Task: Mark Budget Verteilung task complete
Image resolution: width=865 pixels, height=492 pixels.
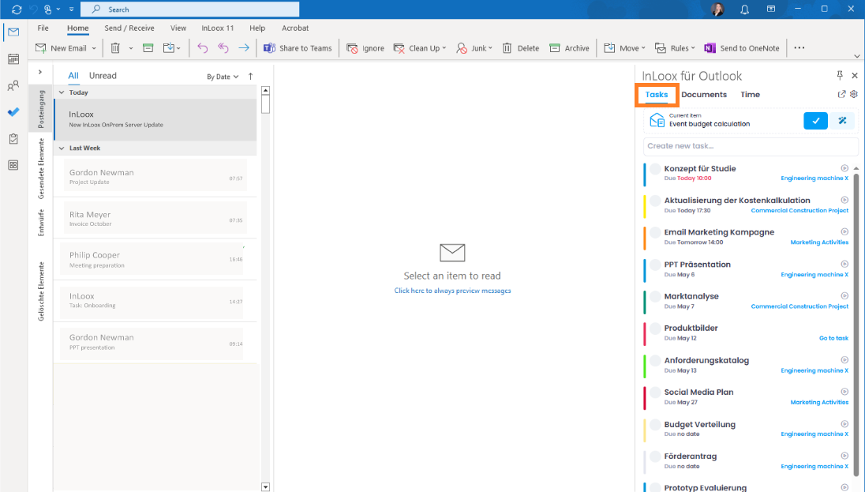Action: 655,425
